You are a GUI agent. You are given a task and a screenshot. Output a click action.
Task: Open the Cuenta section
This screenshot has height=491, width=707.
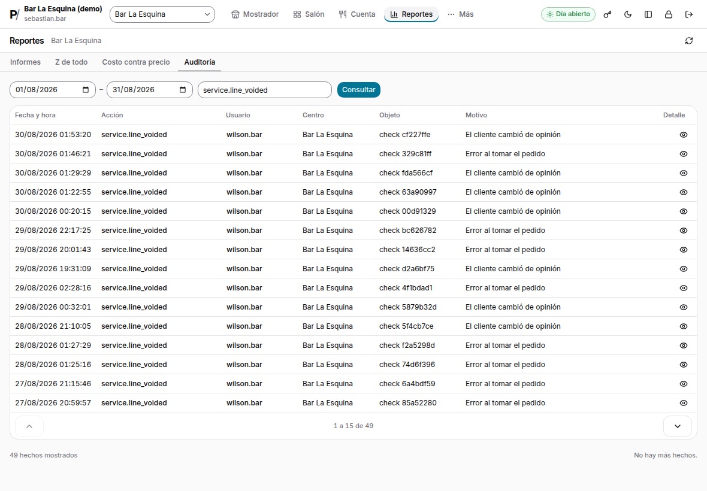point(356,14)
